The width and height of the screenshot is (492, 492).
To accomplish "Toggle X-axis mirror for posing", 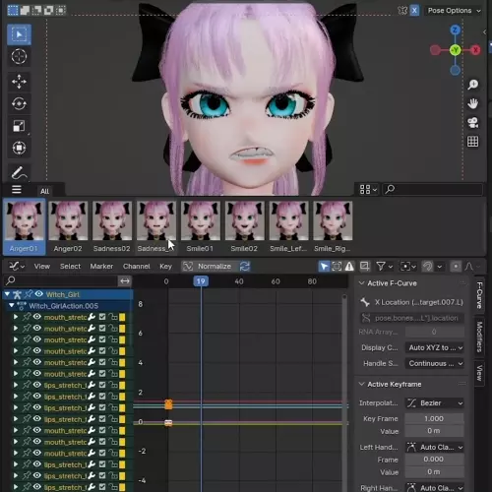I will [414, 11].
